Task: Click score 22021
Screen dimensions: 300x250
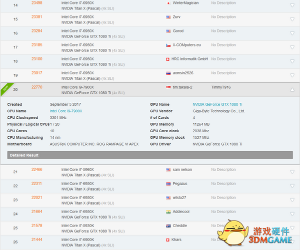Action: point(36,198)
